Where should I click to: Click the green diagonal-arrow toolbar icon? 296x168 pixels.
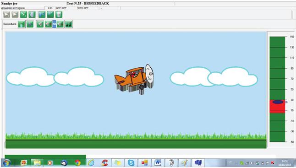tap(23, 15)
